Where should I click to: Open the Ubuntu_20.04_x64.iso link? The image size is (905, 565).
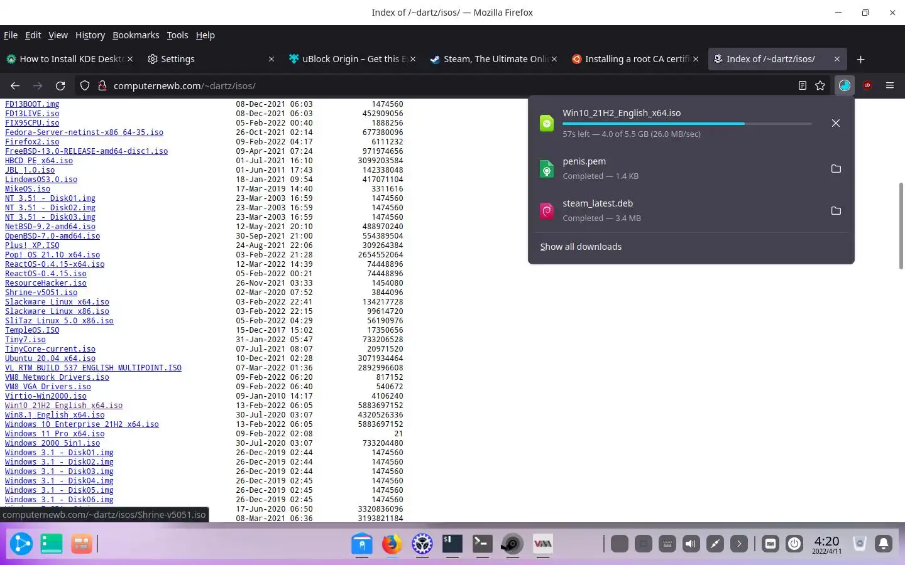pos(50,358)
